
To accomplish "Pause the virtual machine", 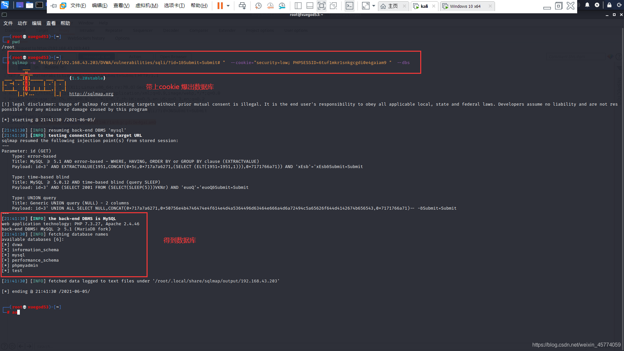I will [x=220, y=6].
